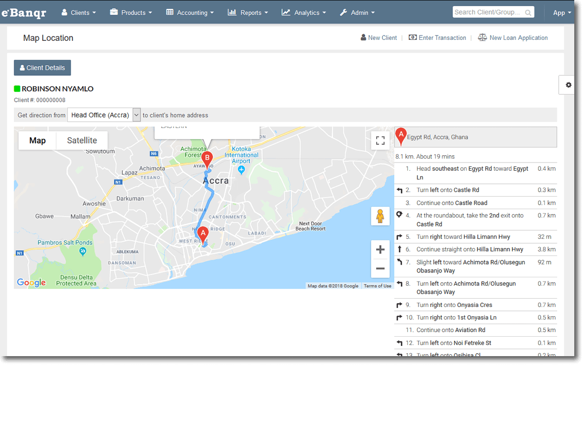This screenshot has width=584, height=433.
Task: Select step 3 Continue onto Castle Road
Action: (475, 203)
